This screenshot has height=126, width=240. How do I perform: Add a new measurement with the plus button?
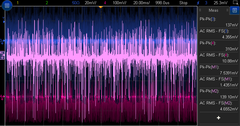click(x=219, y=118)
